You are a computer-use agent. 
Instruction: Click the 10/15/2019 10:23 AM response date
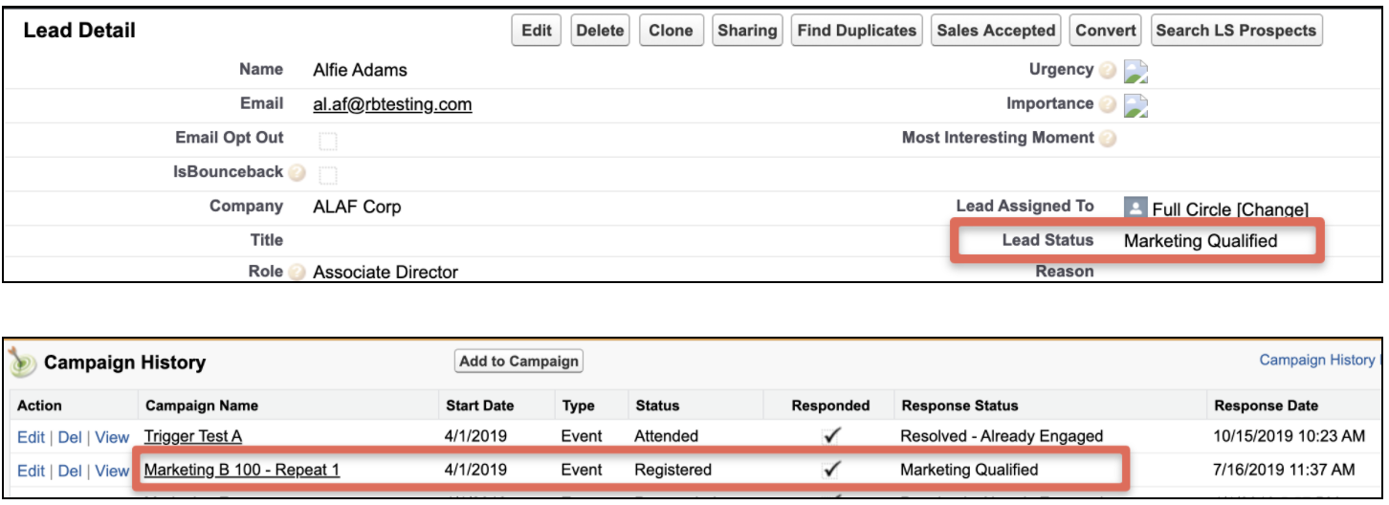(x=1290, y=436)
